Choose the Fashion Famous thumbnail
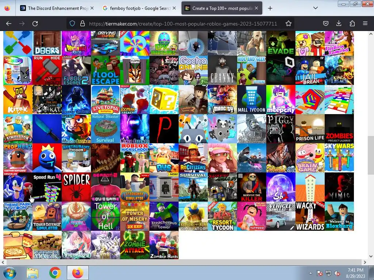Viewport: 374px width, 280px height. [x=339, y=43]
